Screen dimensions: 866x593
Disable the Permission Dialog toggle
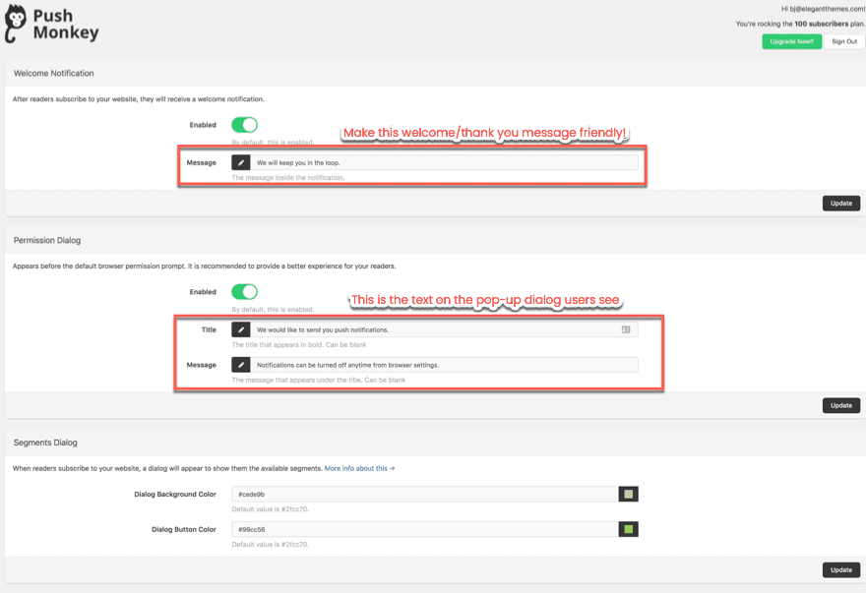[244, 291]
